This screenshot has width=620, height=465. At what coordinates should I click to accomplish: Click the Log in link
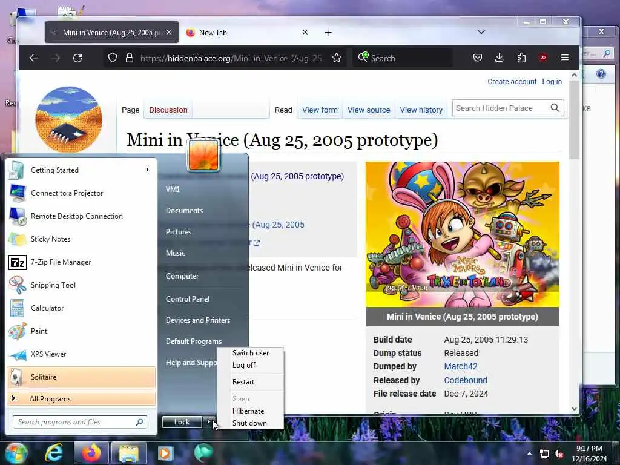point(552,82)
